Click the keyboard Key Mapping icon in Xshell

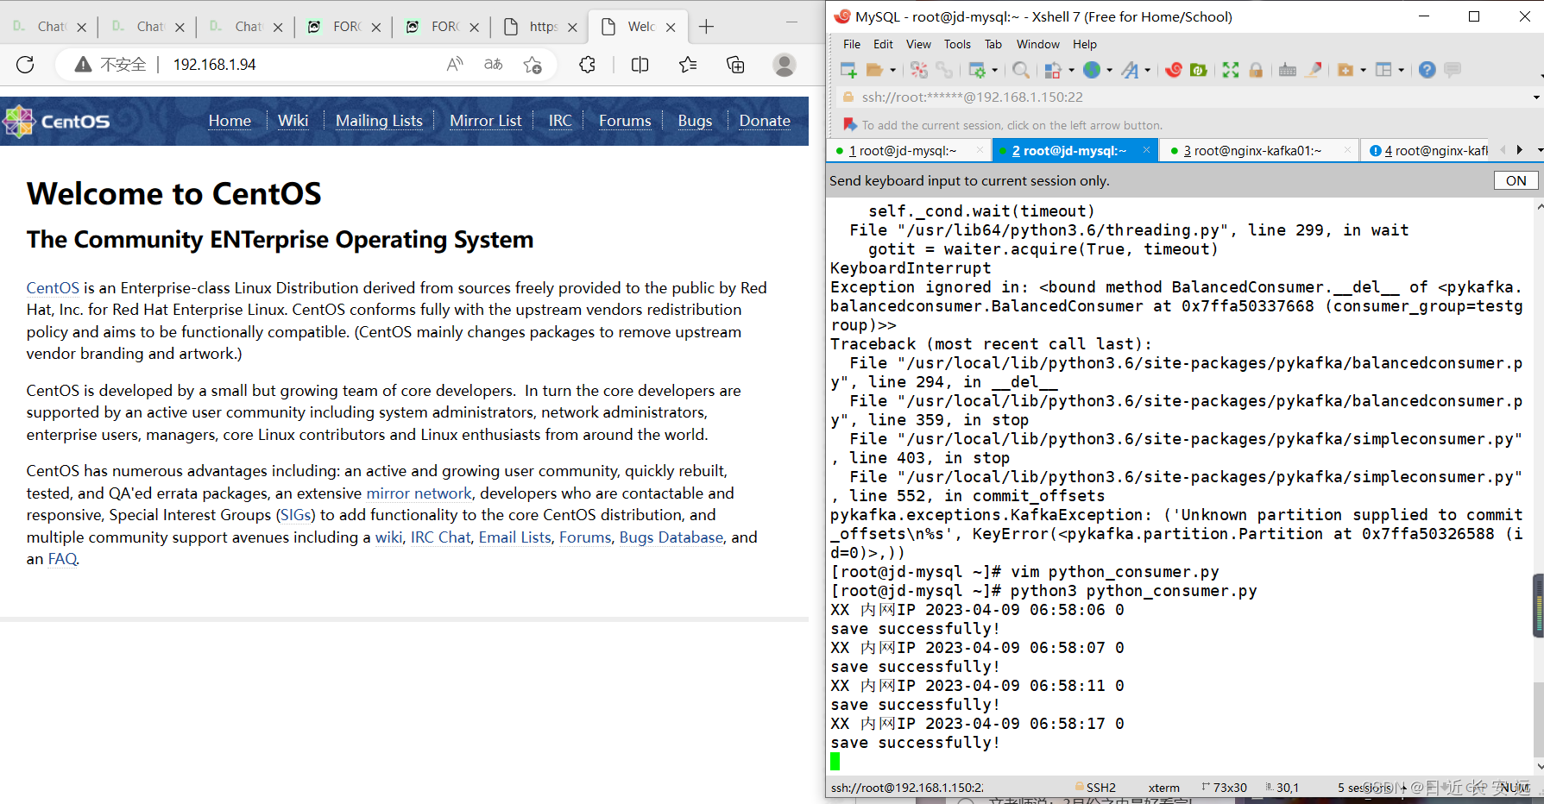(1288, 70)
